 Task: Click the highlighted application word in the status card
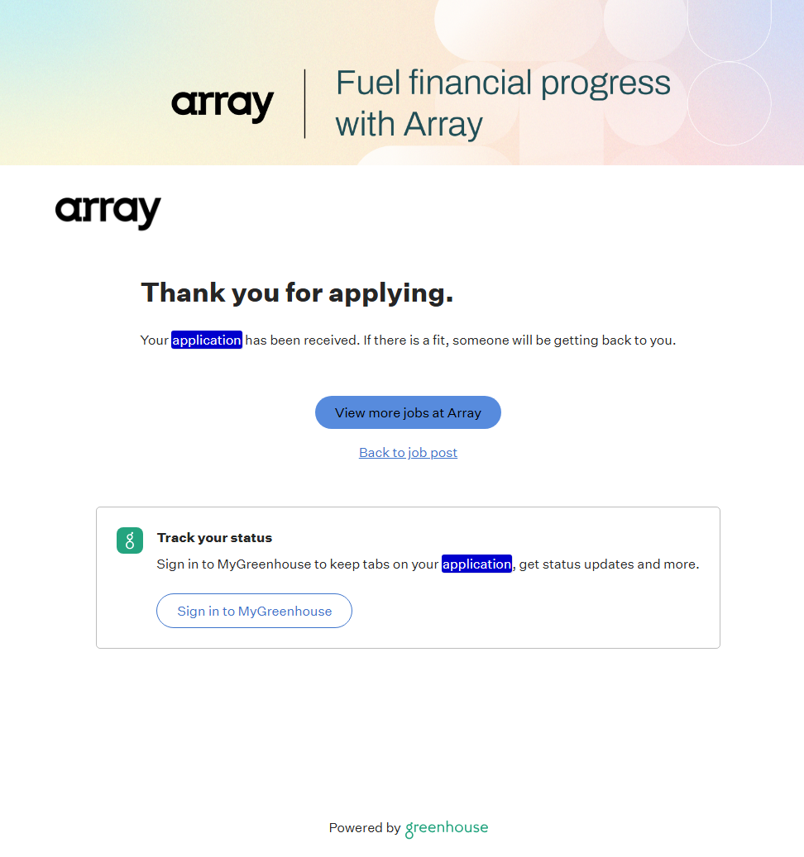pos(477,564)
